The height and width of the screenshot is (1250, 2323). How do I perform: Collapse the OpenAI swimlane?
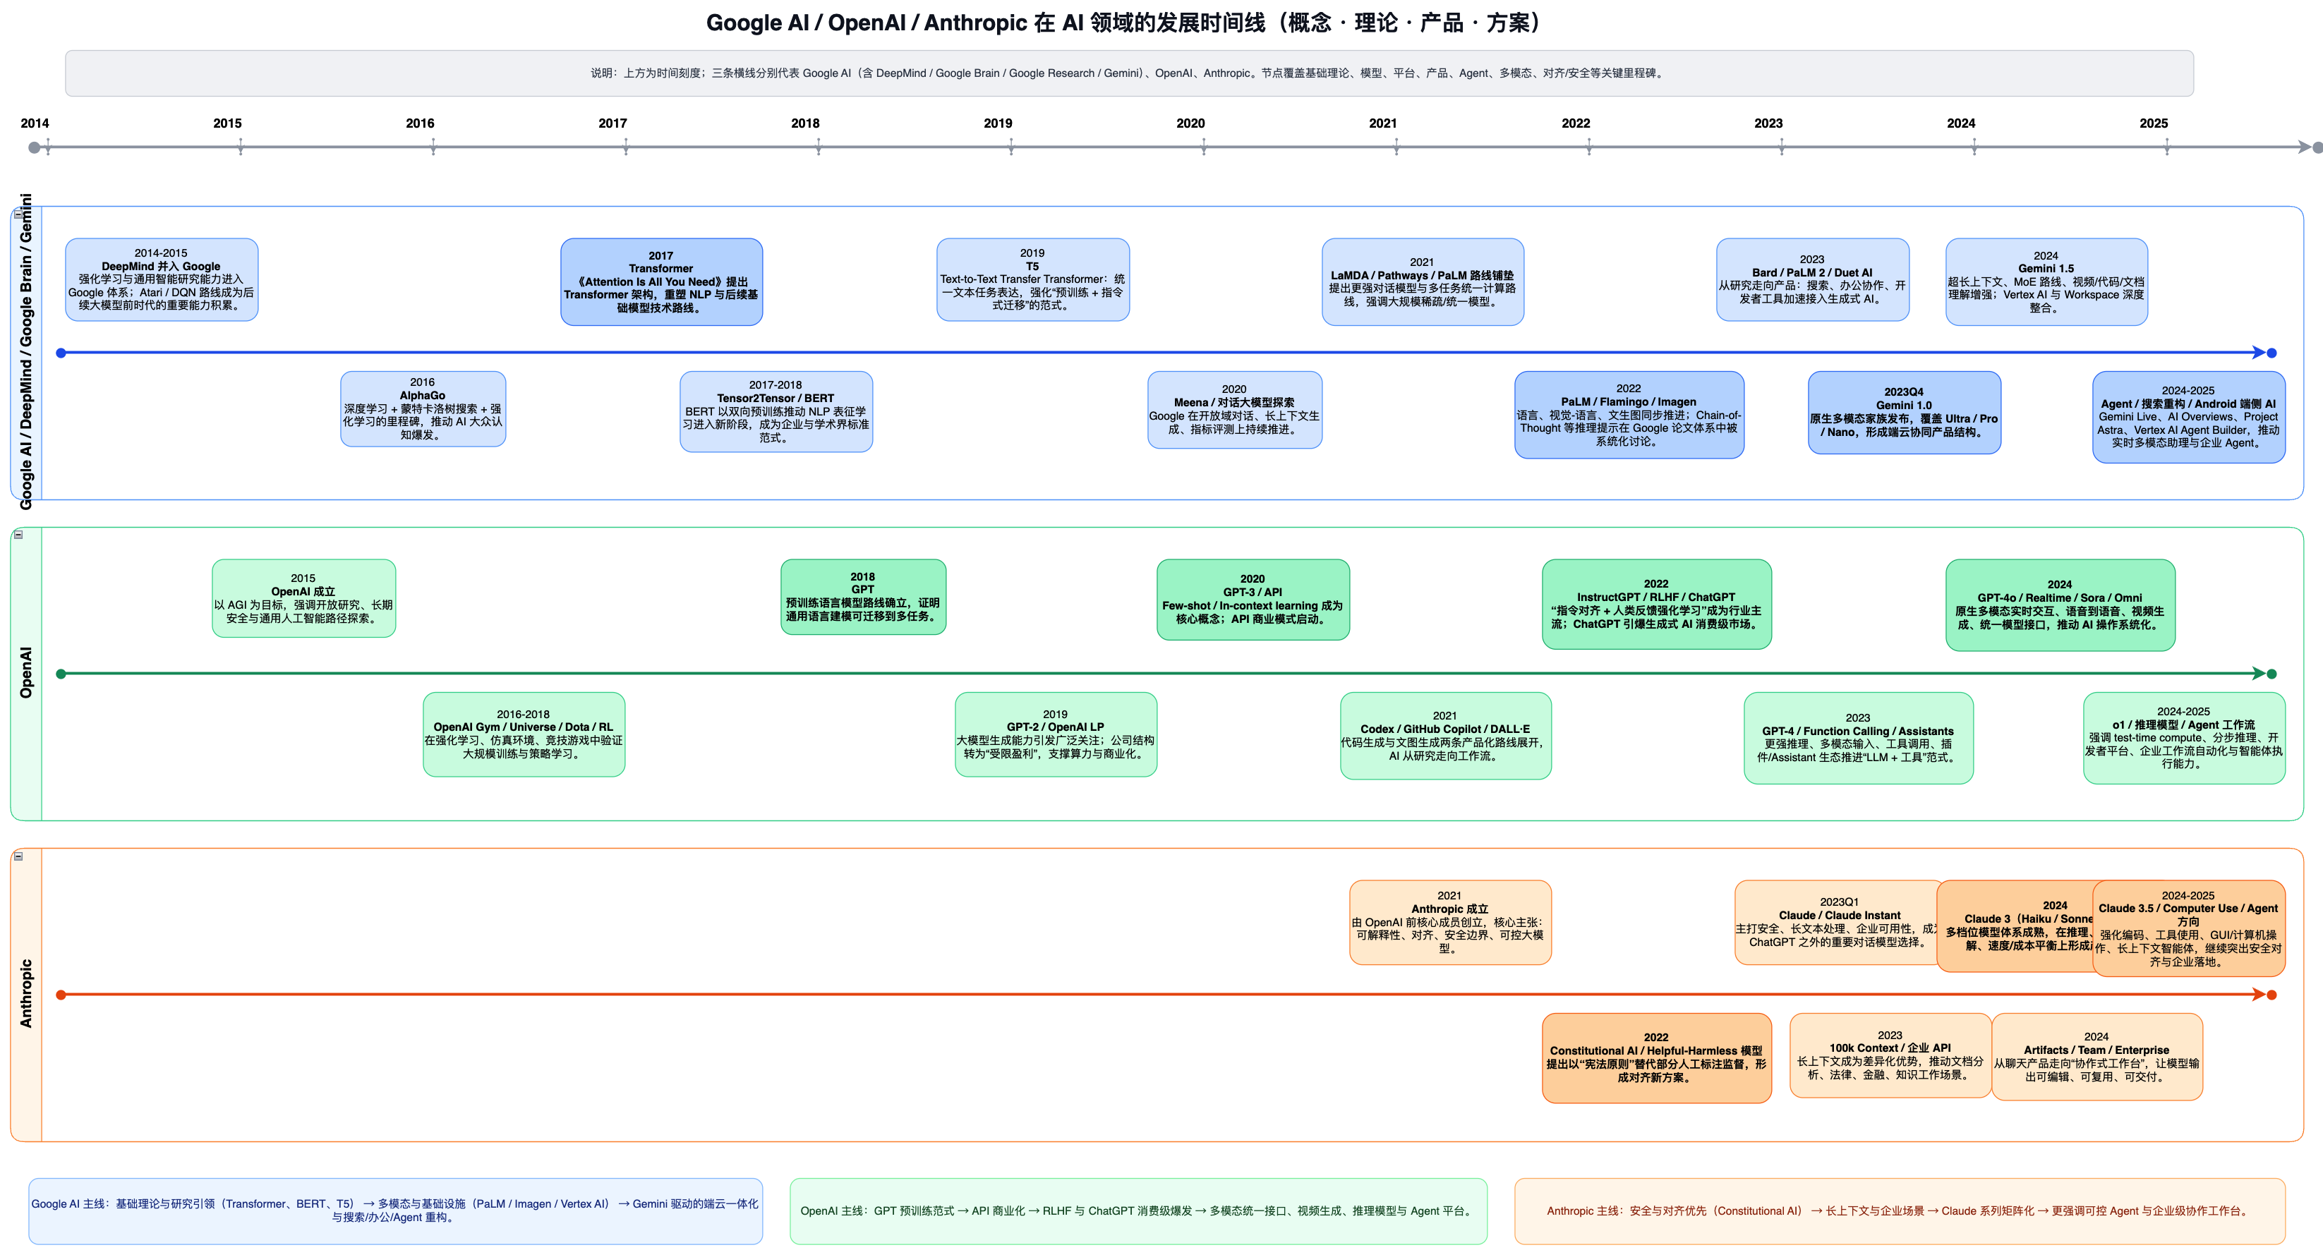[x=18, y=535]
